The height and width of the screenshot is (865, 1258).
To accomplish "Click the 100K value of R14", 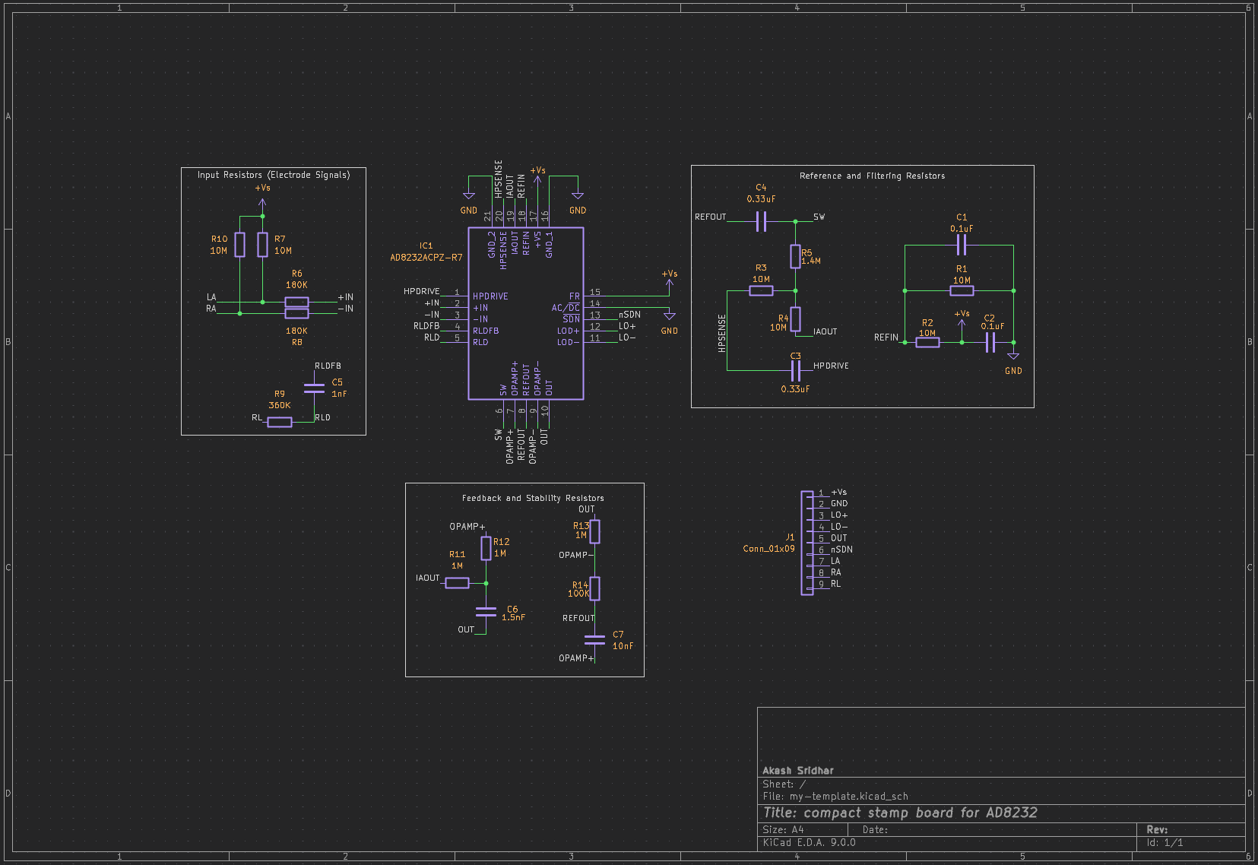I will tap(578, 594).
